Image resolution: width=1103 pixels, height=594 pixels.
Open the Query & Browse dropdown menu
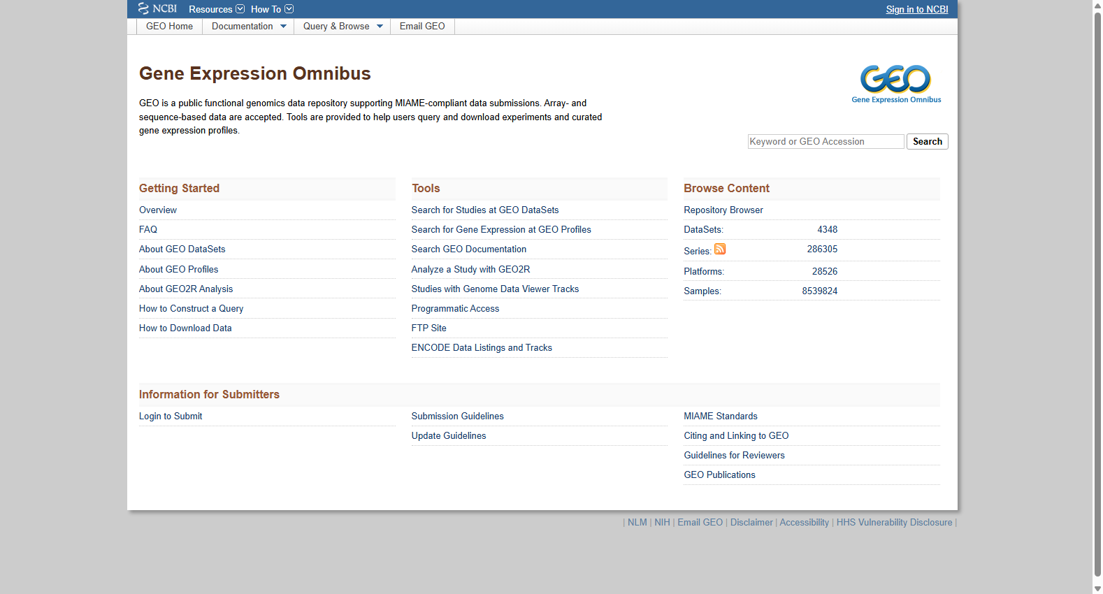343,27
